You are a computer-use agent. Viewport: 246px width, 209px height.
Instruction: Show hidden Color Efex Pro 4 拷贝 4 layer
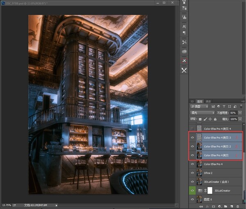point(192,129)
